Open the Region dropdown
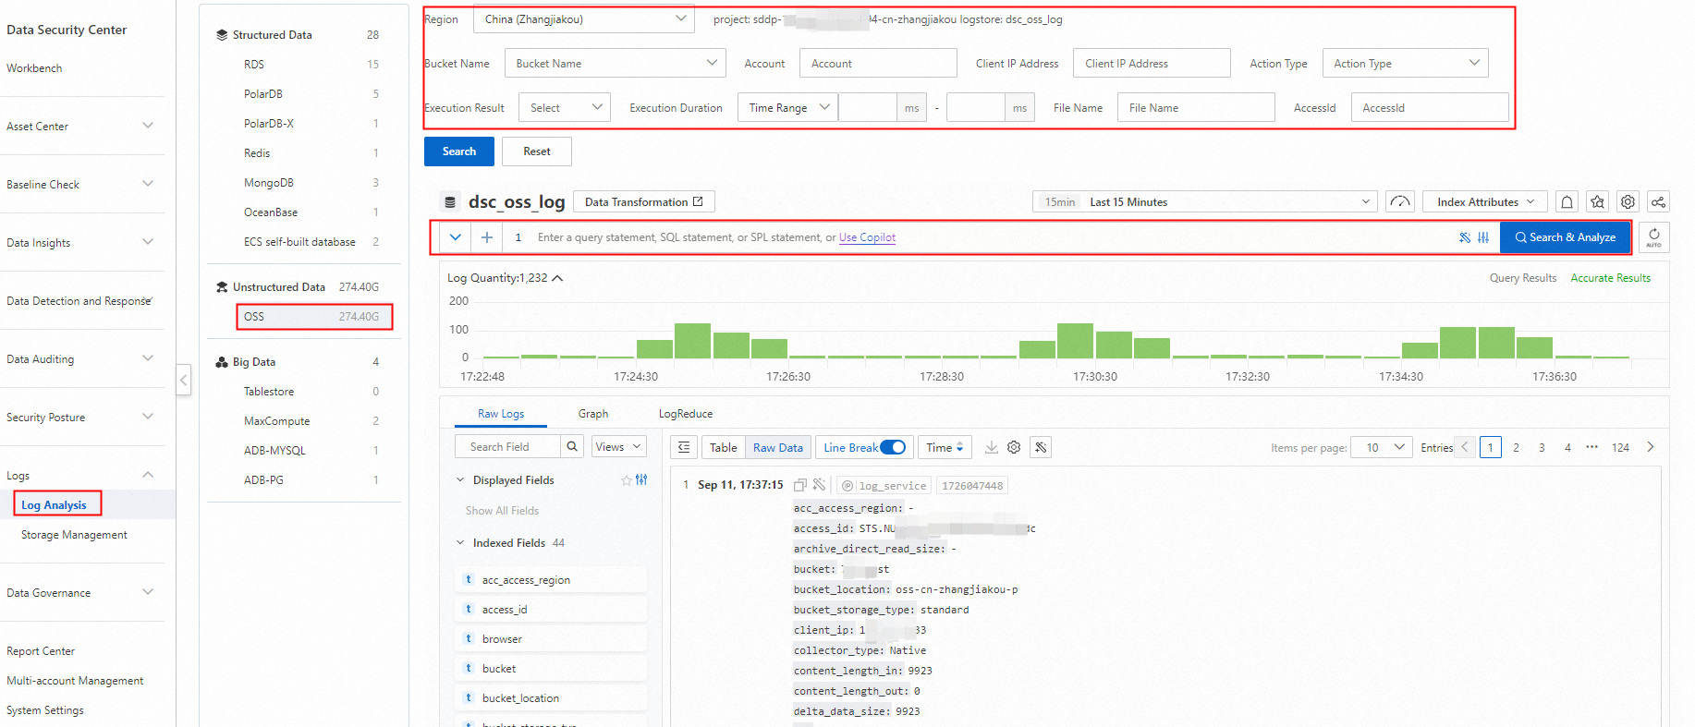Screen dimensions: 1695x727 coord(583,19)
